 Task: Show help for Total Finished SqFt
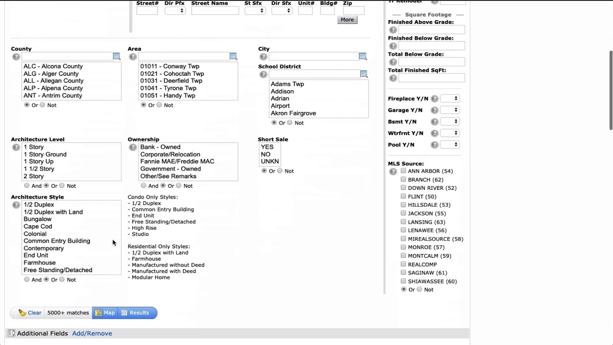pos(393,78)
